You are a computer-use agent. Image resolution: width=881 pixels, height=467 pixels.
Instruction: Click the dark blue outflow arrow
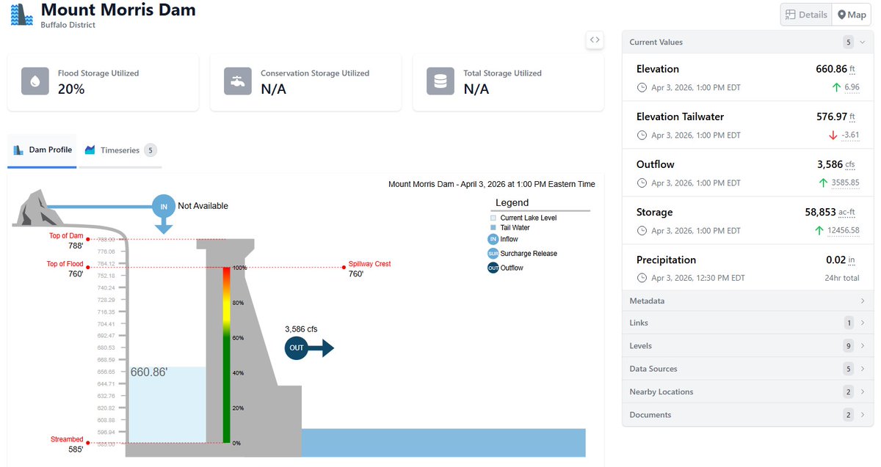[322, 348]
